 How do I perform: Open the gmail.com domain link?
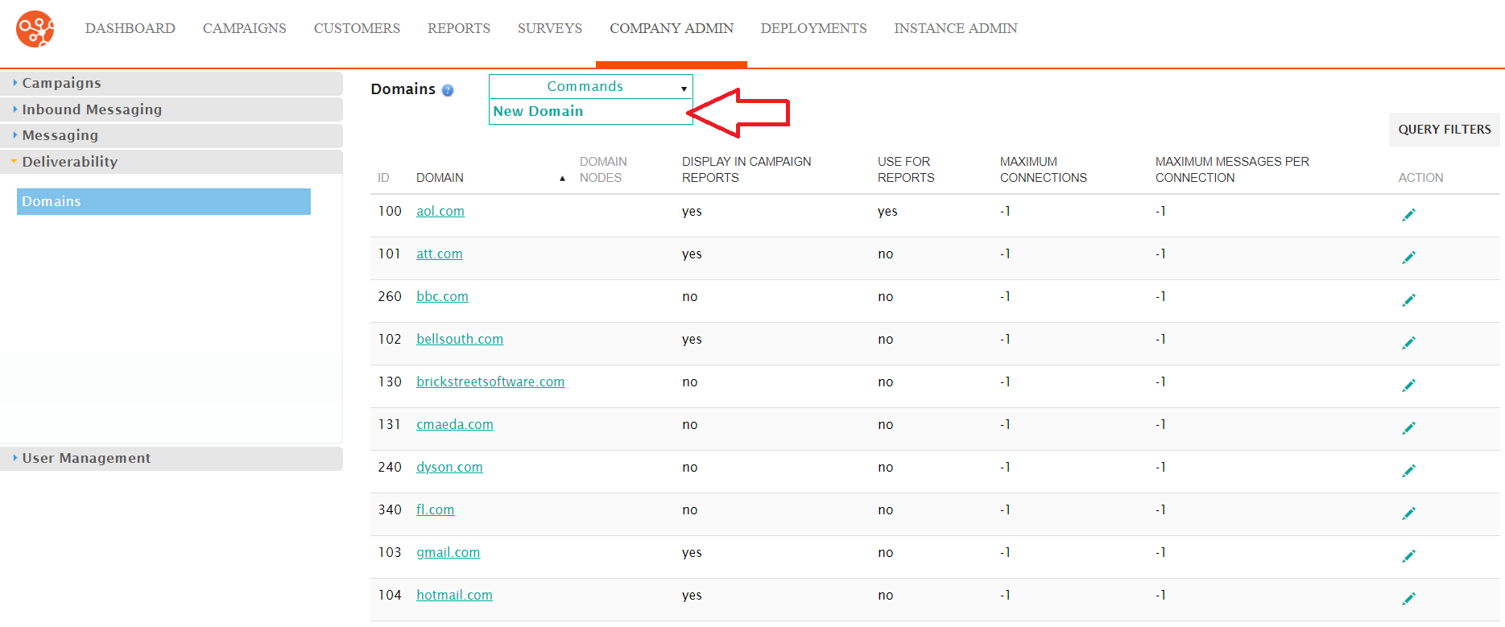[x=448, y=552]
